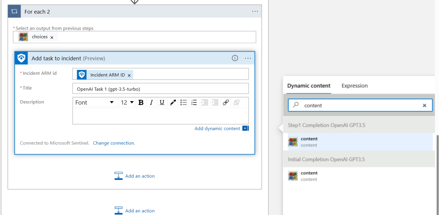Screen dimensions: 439x215
Task: Switch to the Expression tab
Action: [354, 86]
